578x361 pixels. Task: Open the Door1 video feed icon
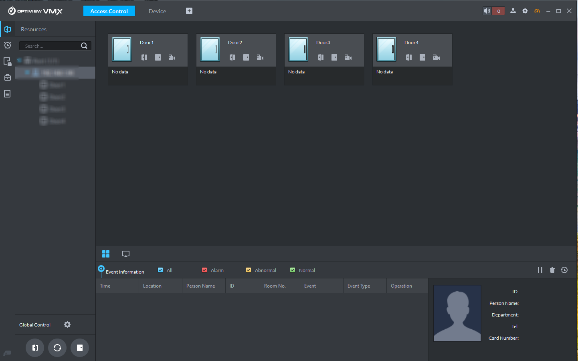click(172, 57)
